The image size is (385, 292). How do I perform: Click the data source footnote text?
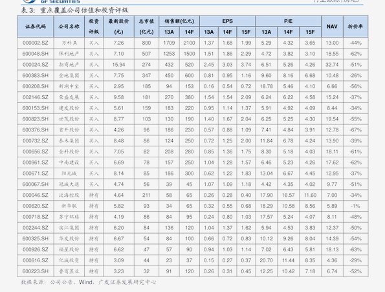coord(88,282)
